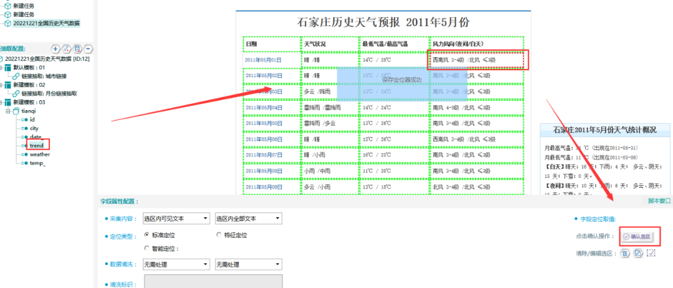Open the first 无需处理 data cleaning dropdown
Image resolution: width=673 pixels, height=288 pixels.
[176, 264]
